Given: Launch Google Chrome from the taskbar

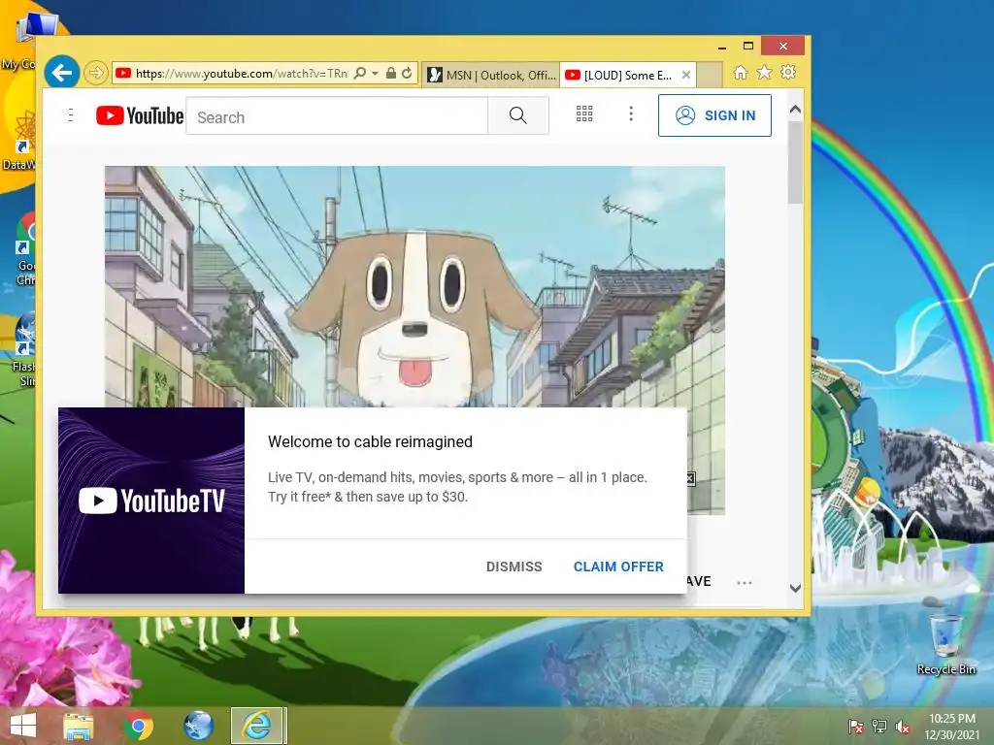Looking at the screenshot, I should pyautogui.click(x=138, y=726).
